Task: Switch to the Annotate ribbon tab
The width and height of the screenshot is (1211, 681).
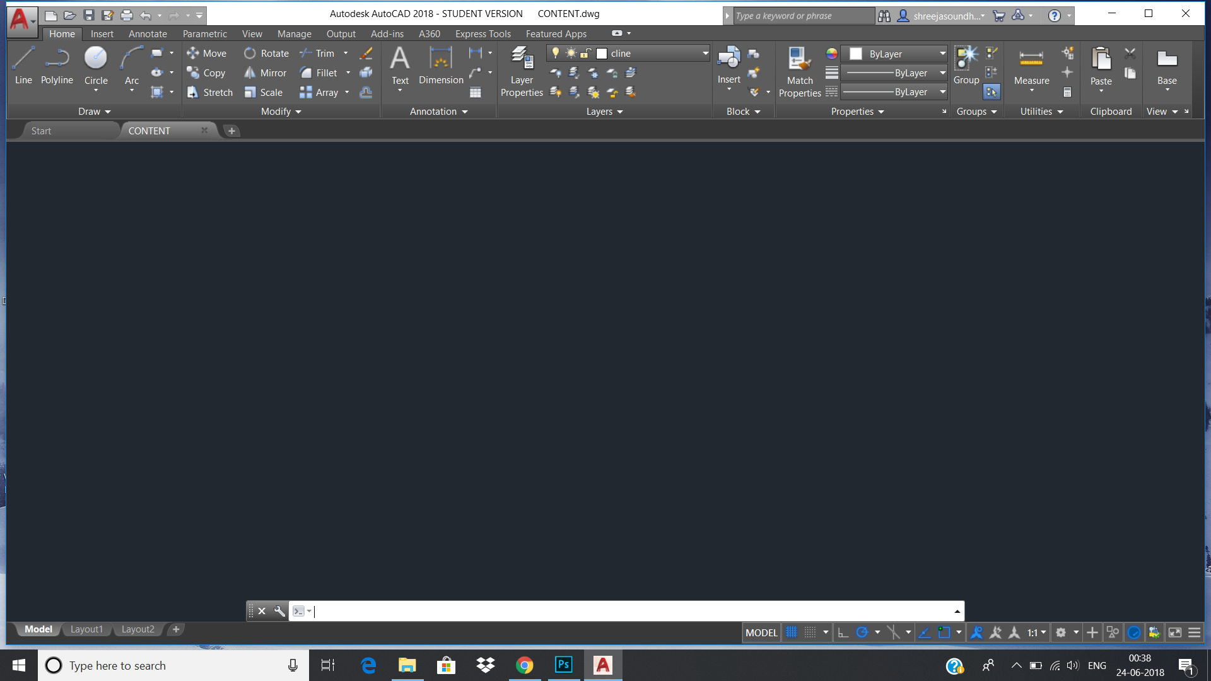Action: click(147, 33)
